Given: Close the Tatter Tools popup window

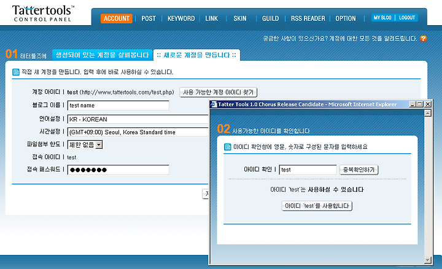Looking at the screenshot, I should [428, 104].
